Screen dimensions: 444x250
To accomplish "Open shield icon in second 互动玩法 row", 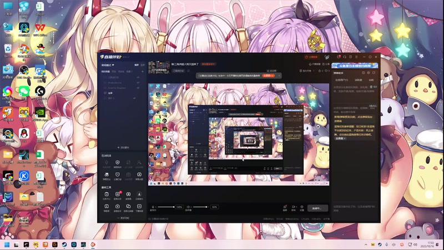I will [x=118, y=176].
